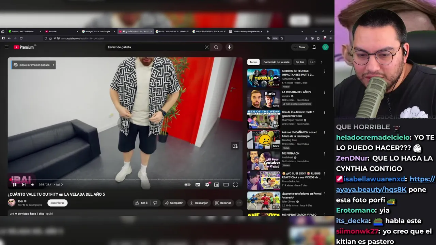The height and width of the screenshot is (245, 436).
Task: Run the search with the magnifier button
Action: [216, 47]
